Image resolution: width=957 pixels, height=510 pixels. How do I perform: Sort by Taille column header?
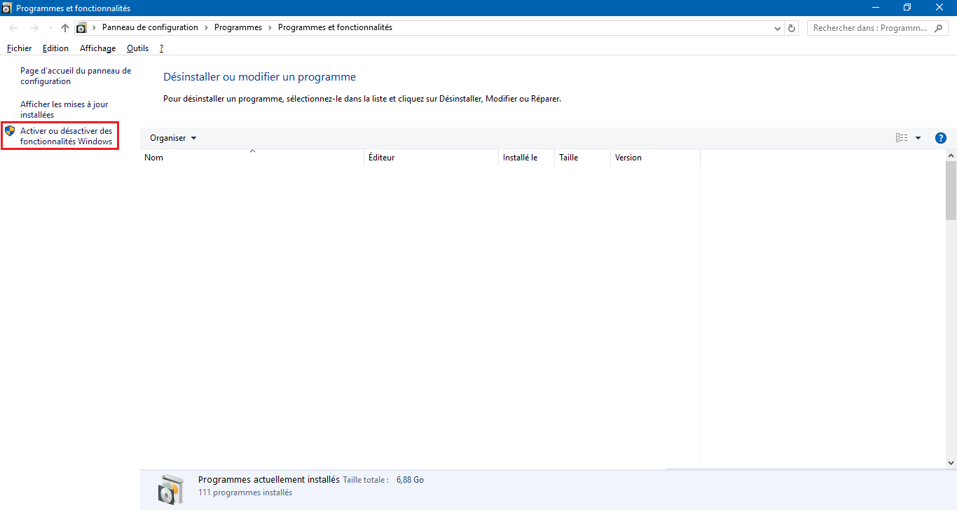tap(583, 158)
